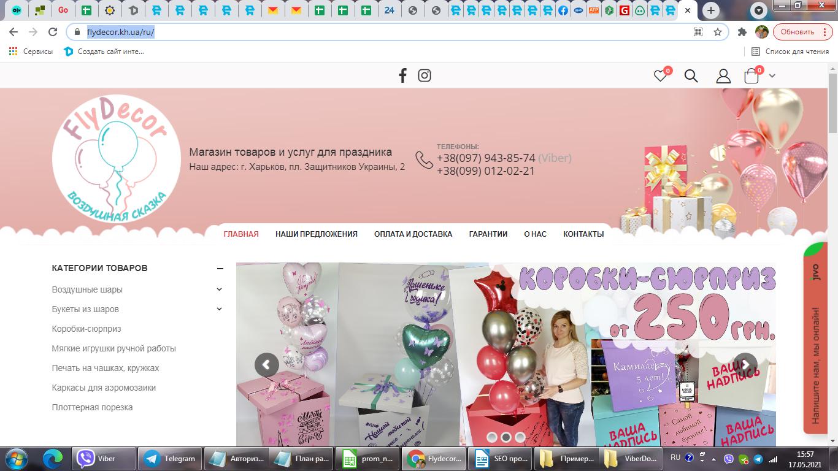Open Telegram from the taskbar
The image size is (838, 471).
click(x=169, y=459)
